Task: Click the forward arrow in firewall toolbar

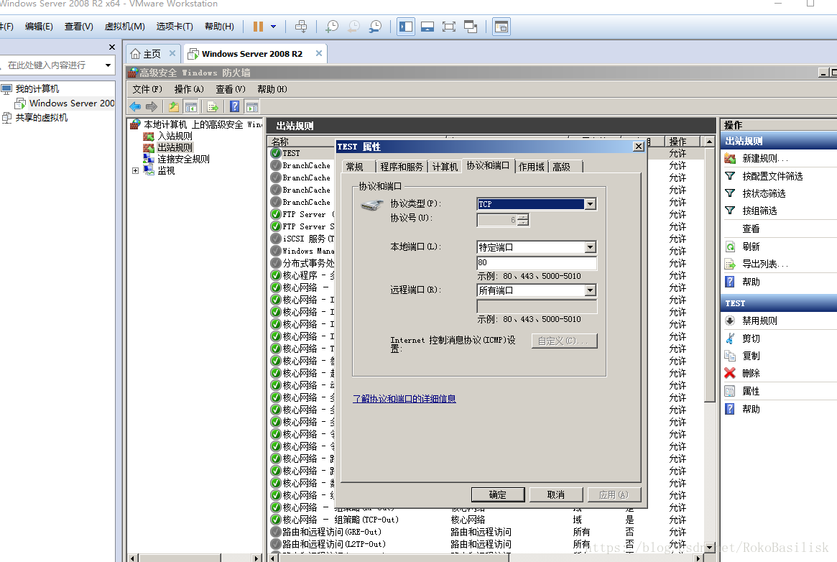Action: point(152,107)
